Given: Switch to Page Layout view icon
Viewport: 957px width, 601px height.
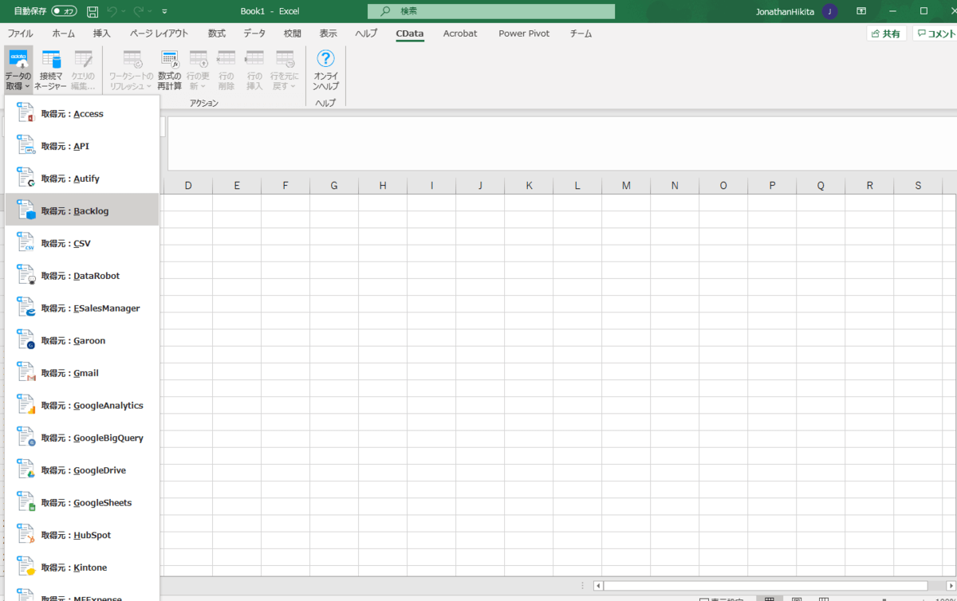Looking at the screenshot, I should click(797, 599).
